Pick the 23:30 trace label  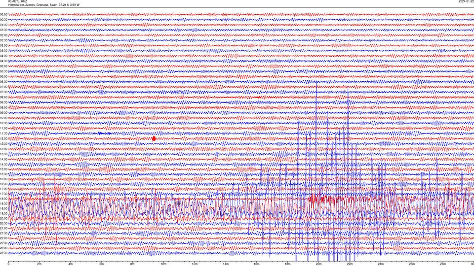(x=3, y=253)
